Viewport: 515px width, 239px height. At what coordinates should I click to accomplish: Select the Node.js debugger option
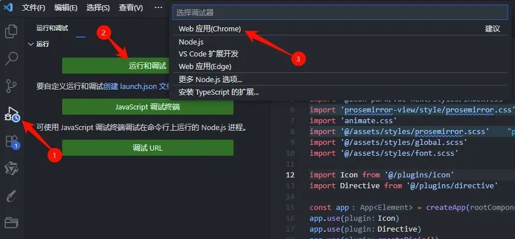pos(340,42)
